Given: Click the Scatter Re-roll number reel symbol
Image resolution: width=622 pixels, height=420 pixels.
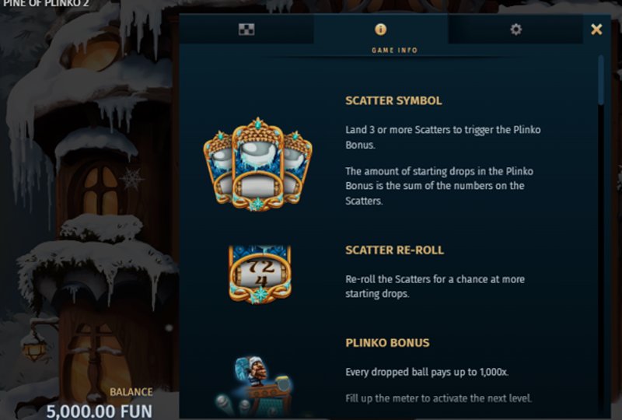Looking at the screenshot, I should click(260, 274).
